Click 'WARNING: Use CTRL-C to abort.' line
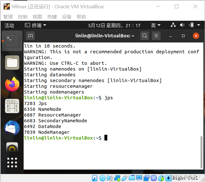This screenshot has height=182, width=205. (65, 63)
